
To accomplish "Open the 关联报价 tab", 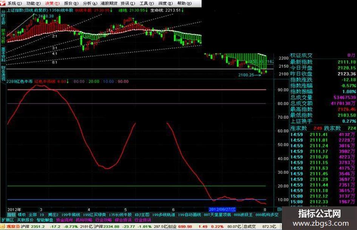I will (x=25, y=220).
